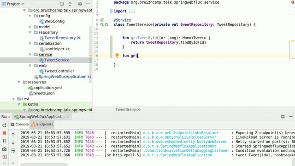Click the package declaration line
Image resolution: width=295 pixels, height=166 pixels.
click(166, 2)
